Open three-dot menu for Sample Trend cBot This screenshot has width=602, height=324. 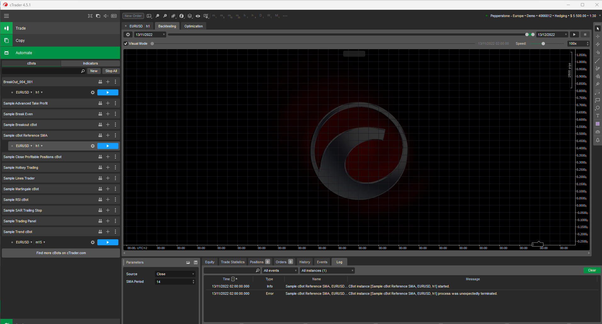[x=115, y=232]
